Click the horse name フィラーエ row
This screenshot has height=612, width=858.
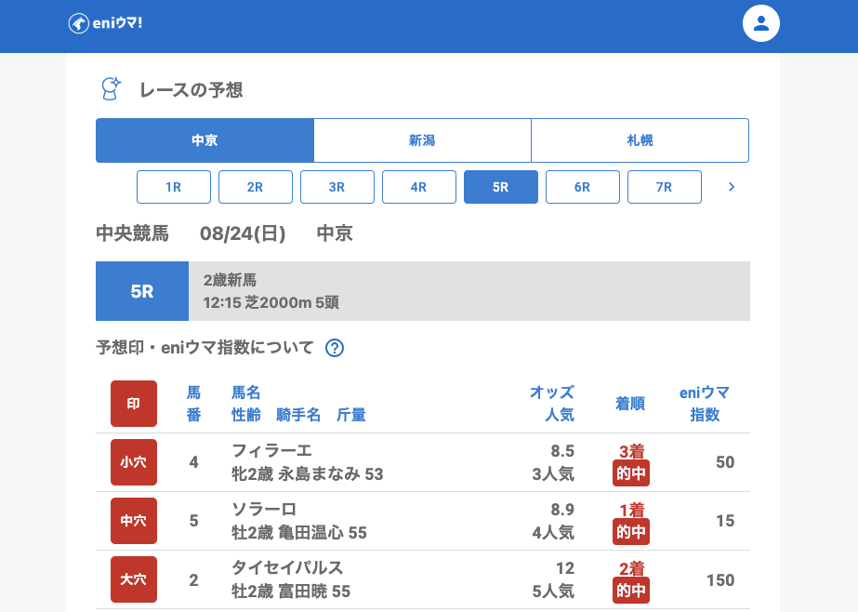(x=272, y=451)
